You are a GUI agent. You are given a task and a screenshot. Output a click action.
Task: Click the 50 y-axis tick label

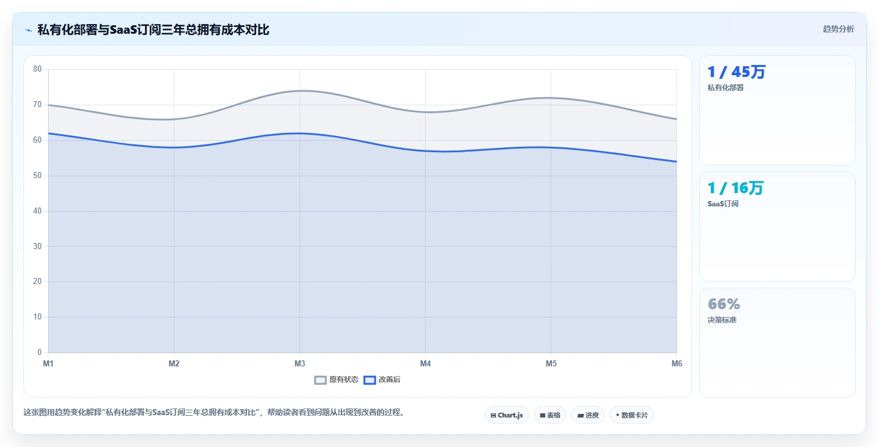37,176
